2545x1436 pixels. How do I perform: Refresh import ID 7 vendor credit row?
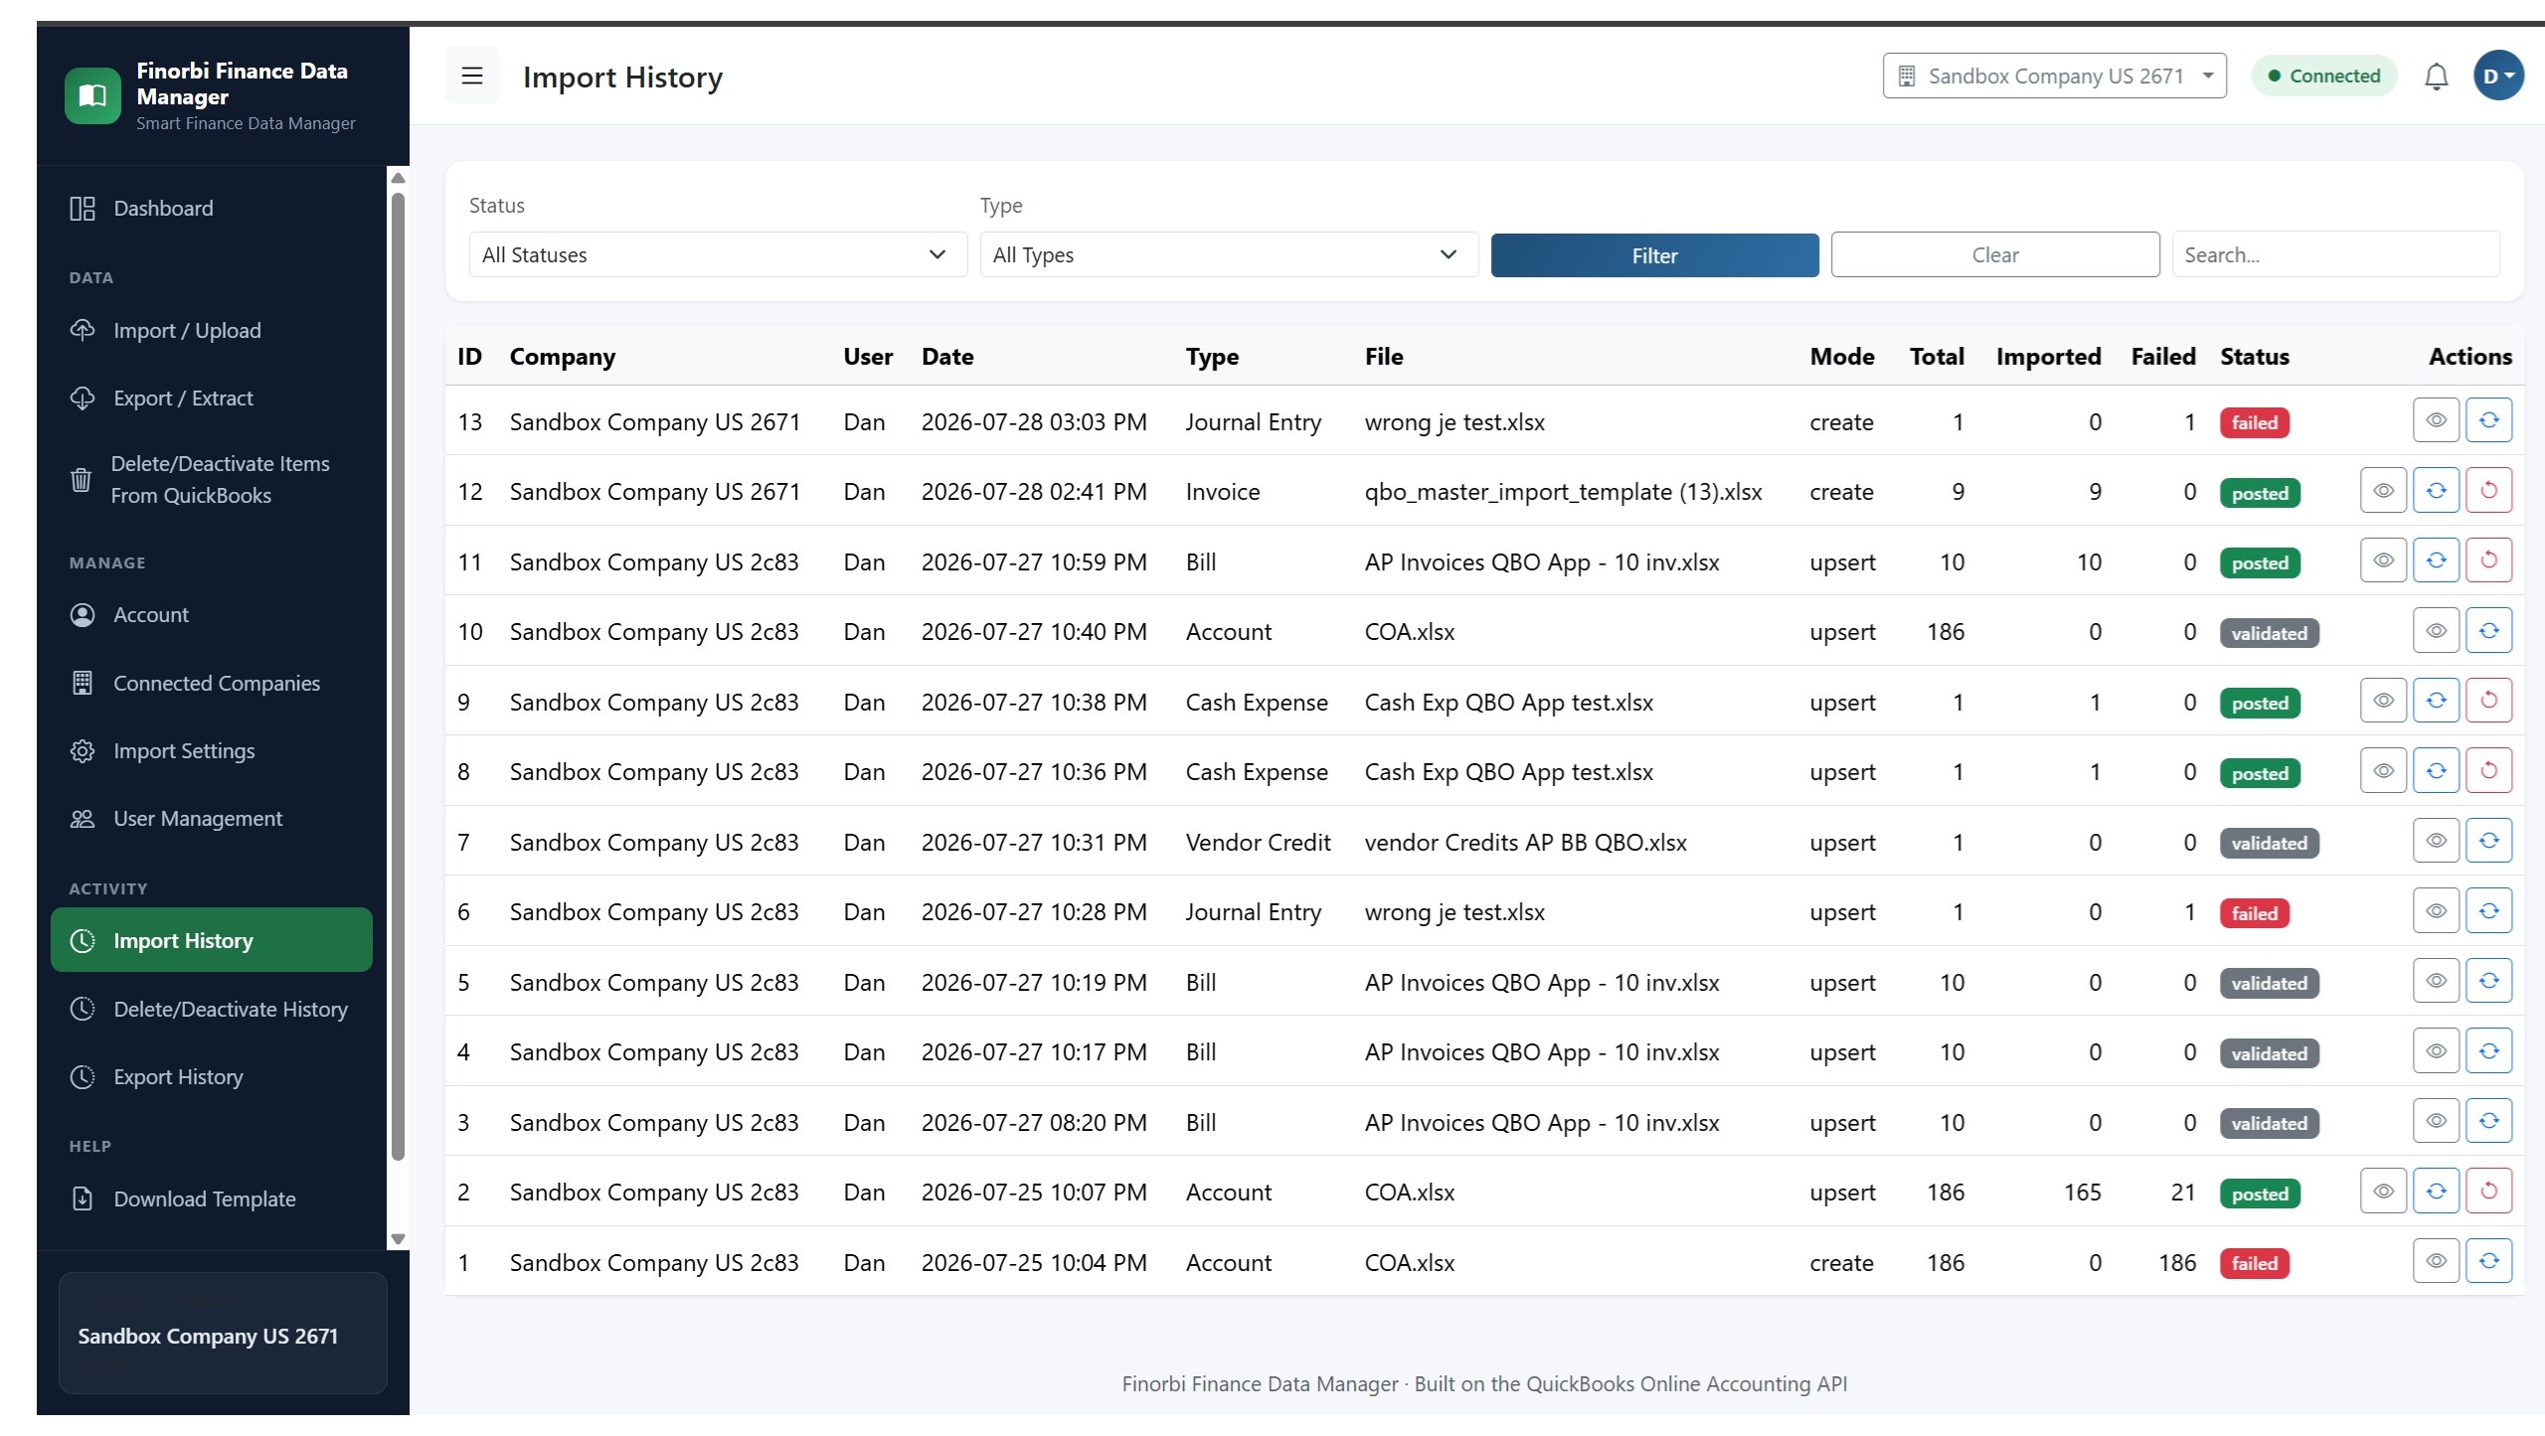click(x=2488, y=841)
